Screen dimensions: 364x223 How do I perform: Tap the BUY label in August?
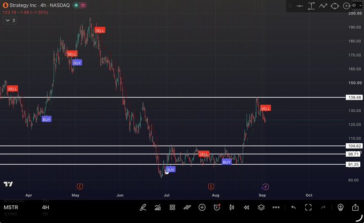point(226,162)
